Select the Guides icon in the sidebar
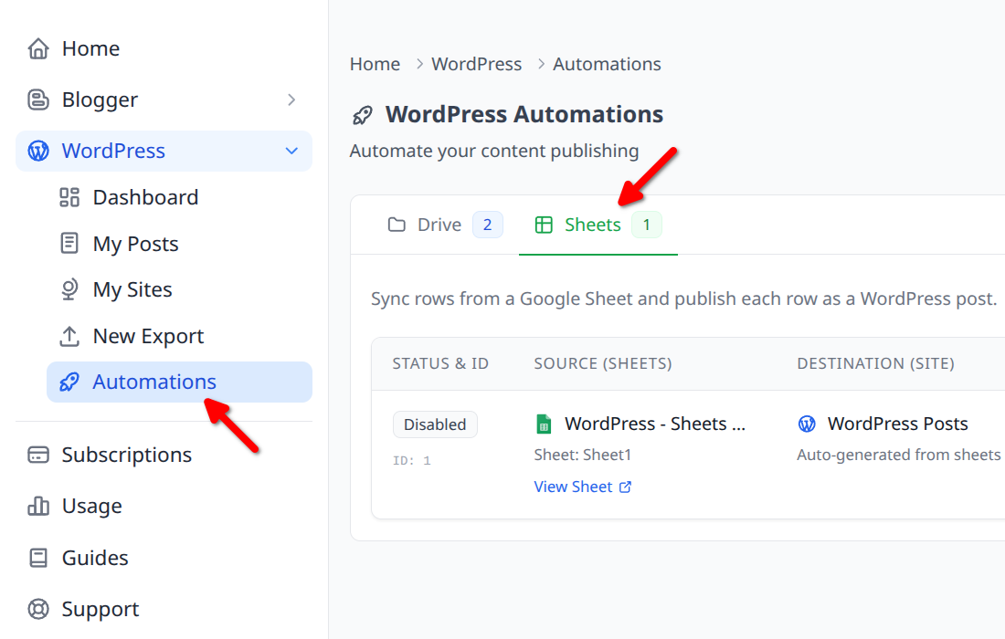The height and width of the screenshot is (639, 1005). (38, 557)
